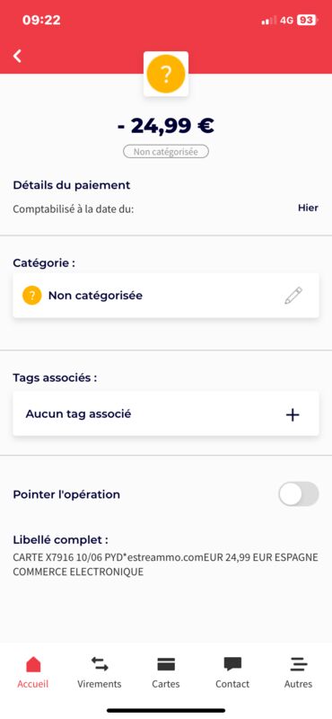The image size is (332, 719).
Task: Open the Contact chat bubble icon
Action: coord(232,664)
